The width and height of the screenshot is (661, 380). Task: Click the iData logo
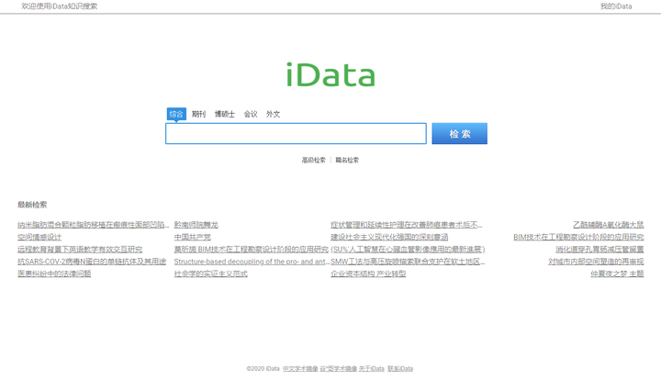(x=330, y=75)
